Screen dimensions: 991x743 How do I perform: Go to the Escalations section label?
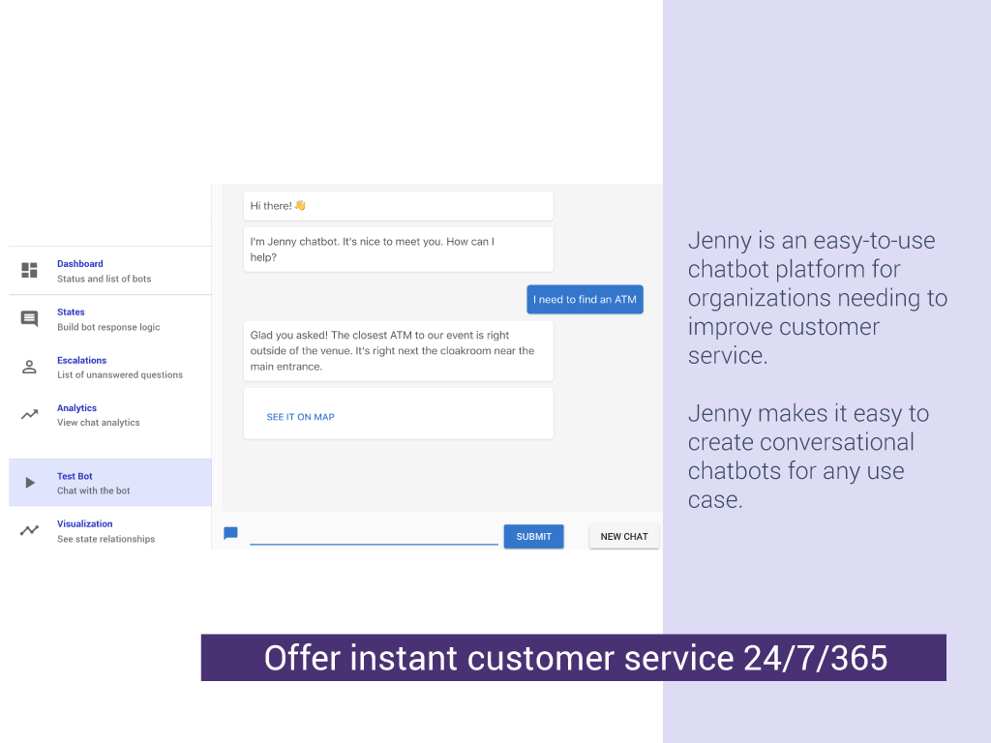(x=81, y=361)
